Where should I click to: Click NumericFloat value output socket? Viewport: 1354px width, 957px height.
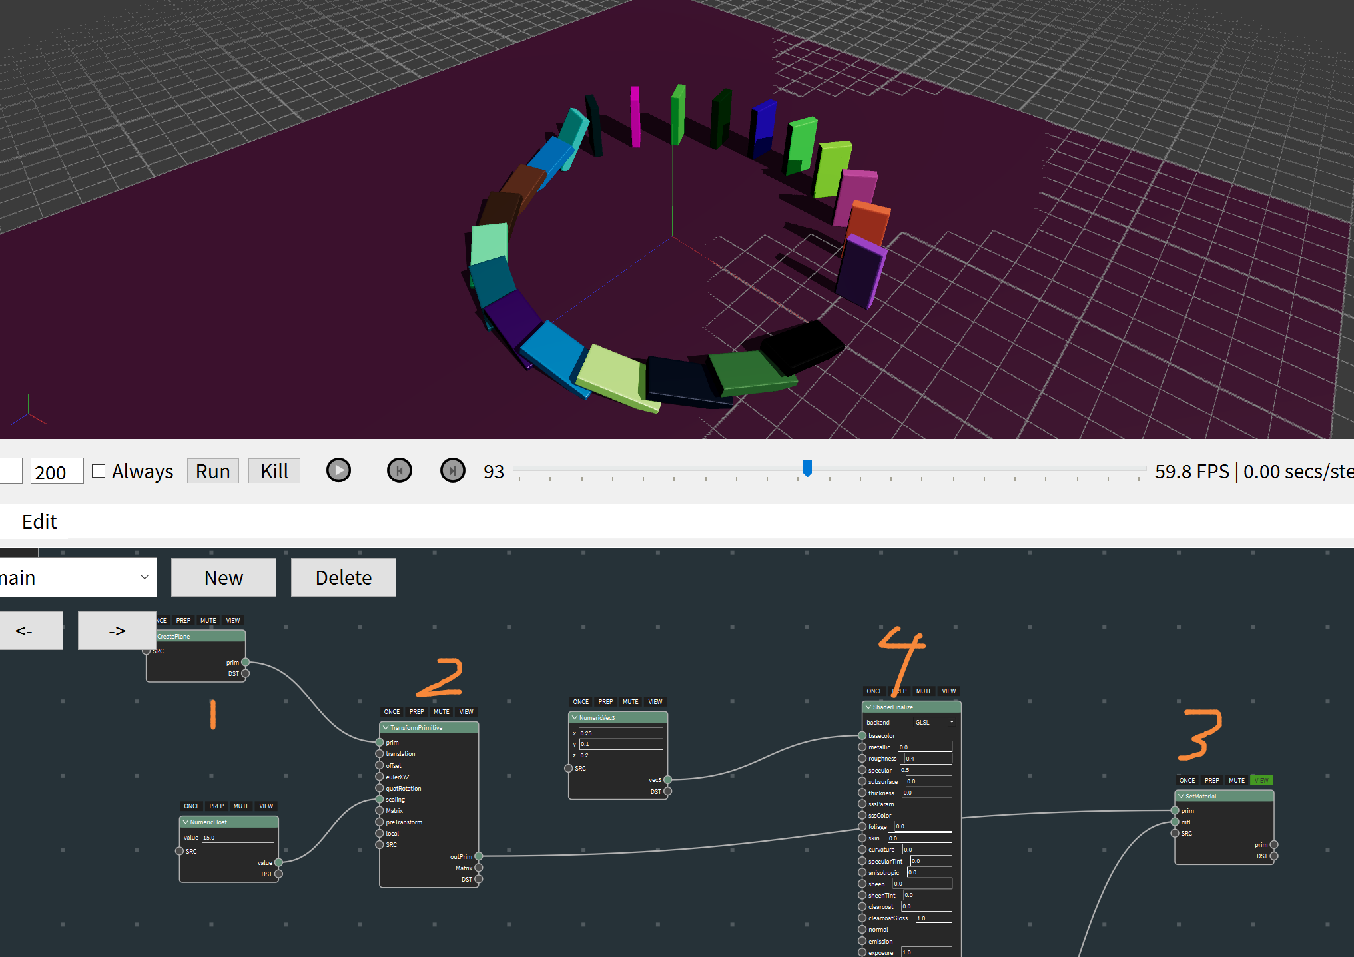pos(279,862)
